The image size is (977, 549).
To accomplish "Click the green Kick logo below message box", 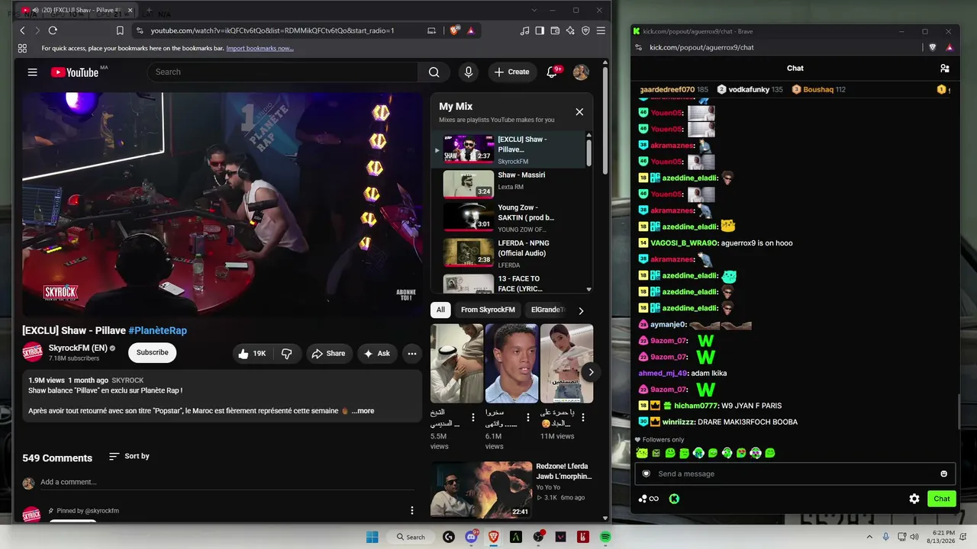I will [x=674, y=499].
